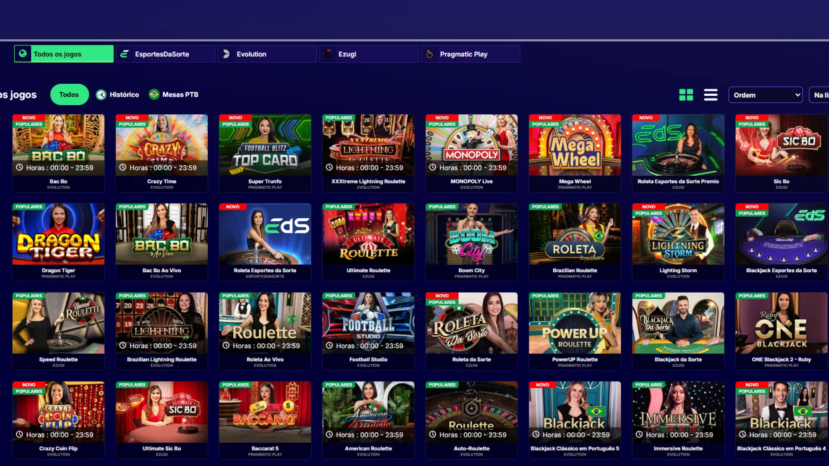Screen dimensions: 829x466
Task: Open Blackjack Esportes da Sorte thumbnail
Action: [782, 234]
